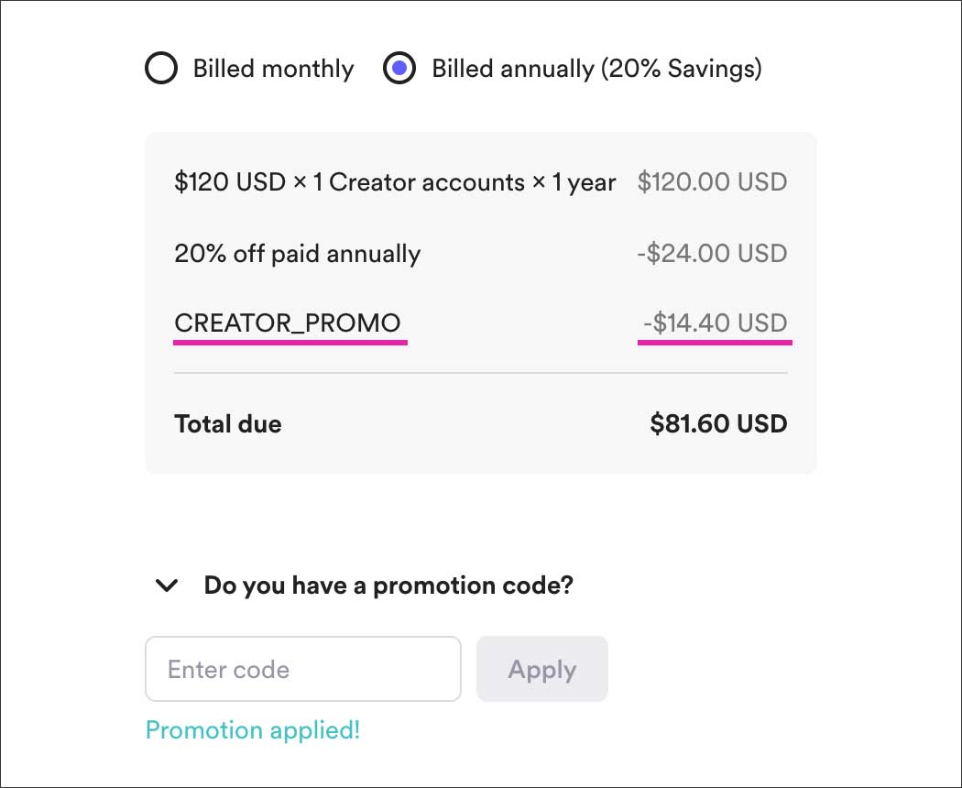Click the "20% off paid annually" line
Screen dimensions: 962x788
(297, 253)
